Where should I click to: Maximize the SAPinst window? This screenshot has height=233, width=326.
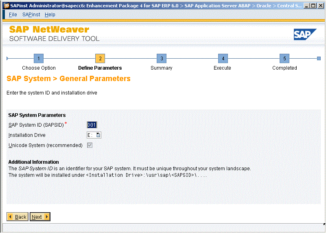point(313,6)
